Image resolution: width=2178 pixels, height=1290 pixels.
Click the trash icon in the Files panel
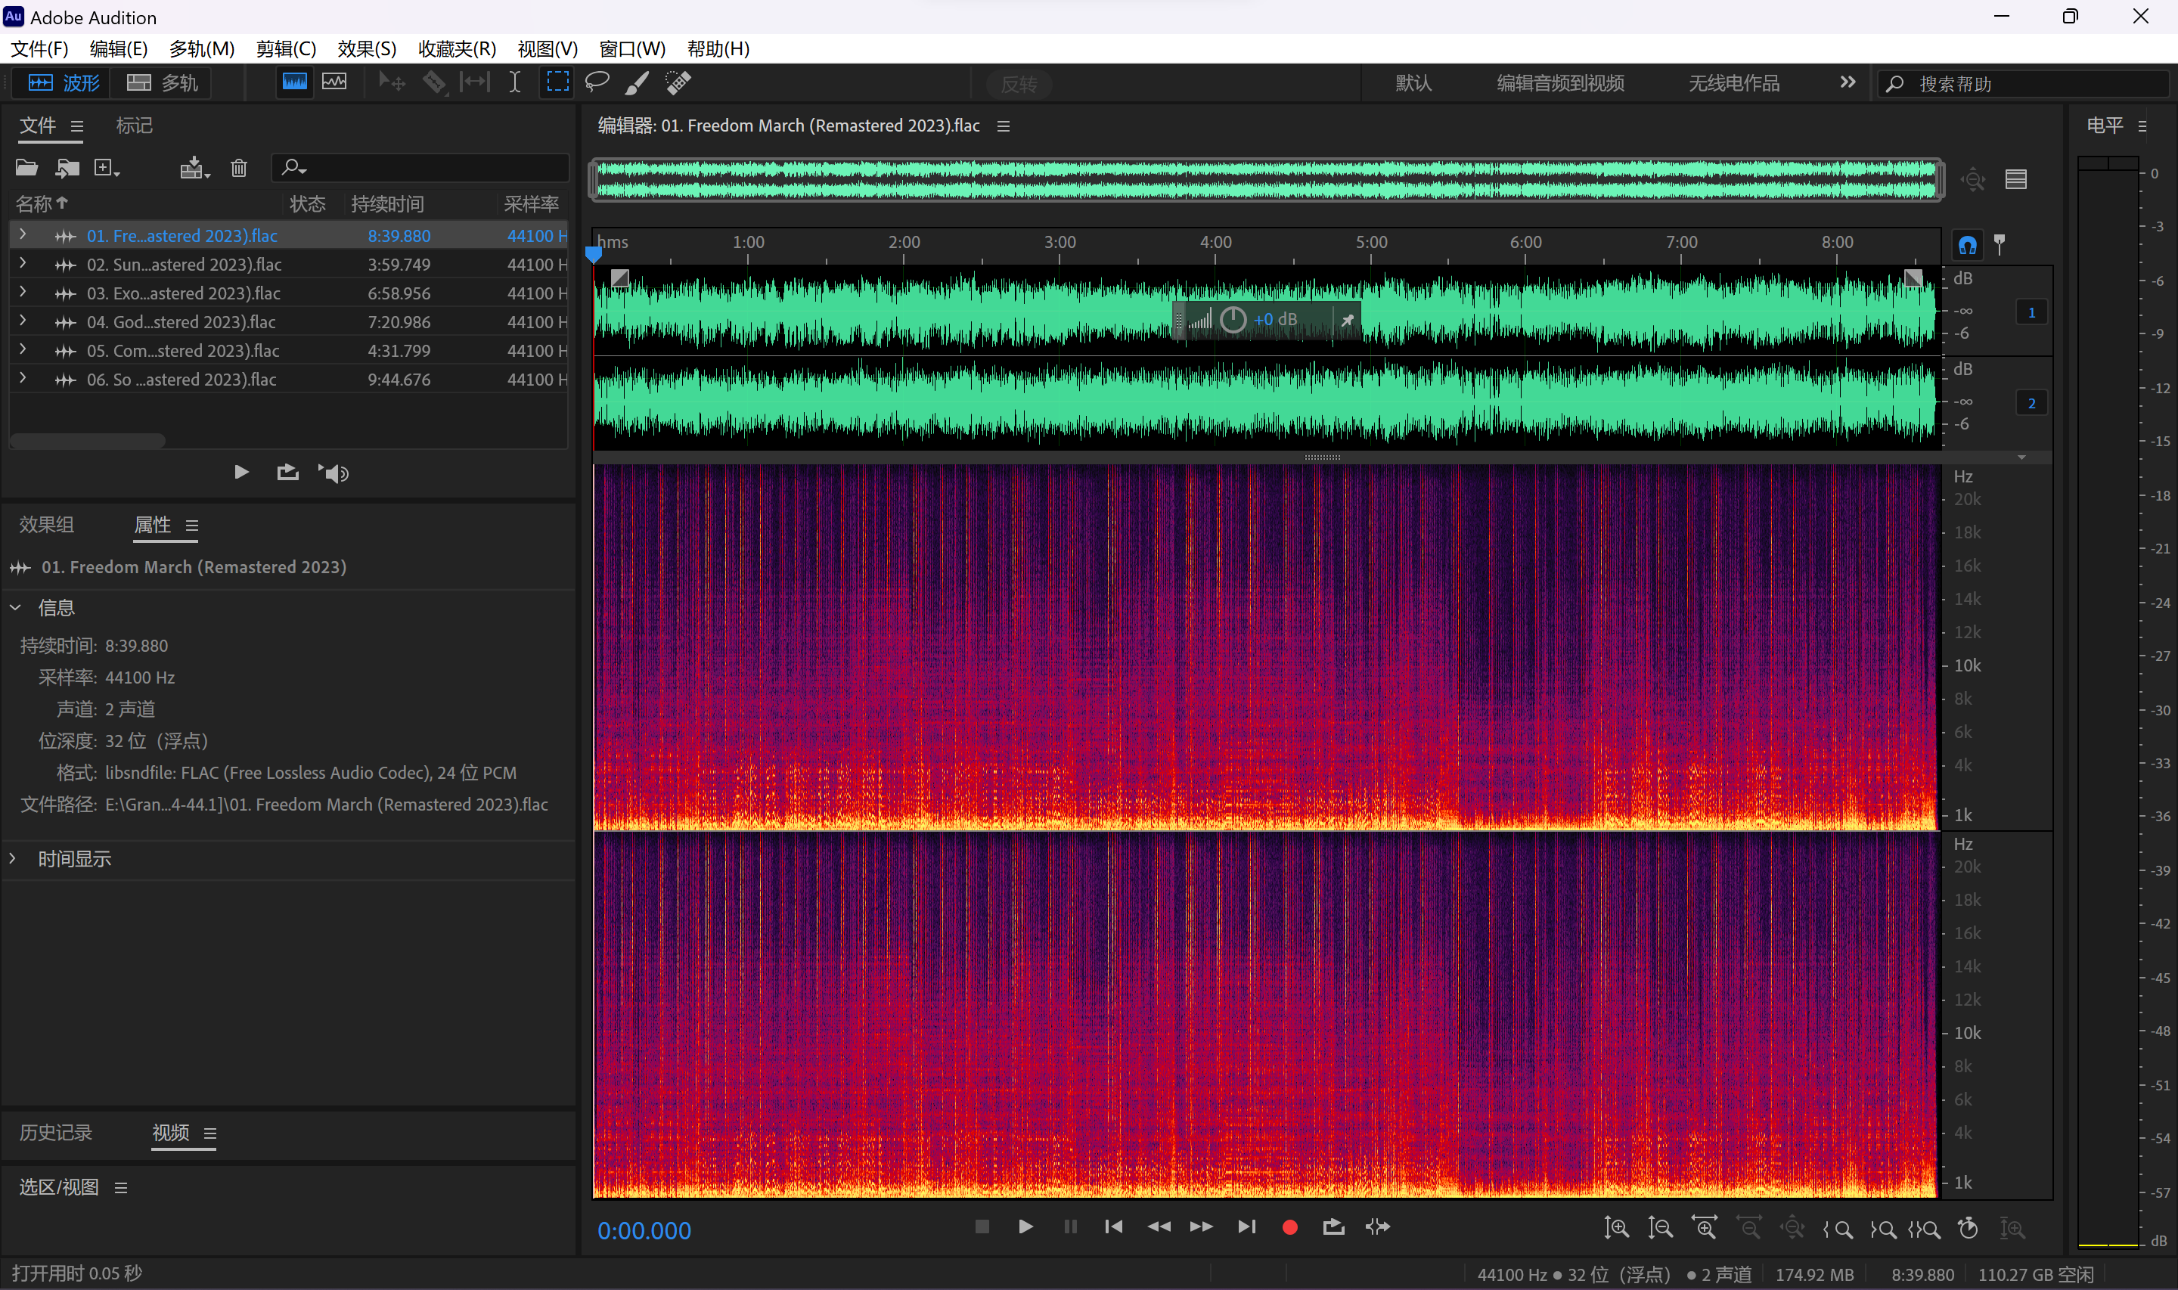coord(239,168)
